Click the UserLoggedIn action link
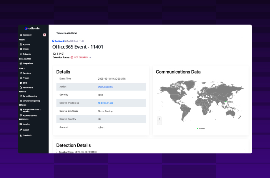270x178 pixels. (x=105, y=87)
